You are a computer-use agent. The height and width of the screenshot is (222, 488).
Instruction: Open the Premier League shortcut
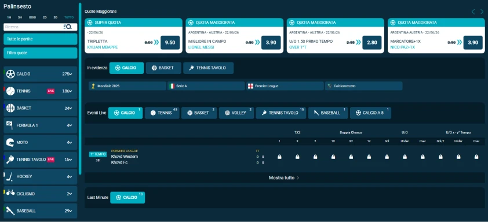coord(285,86)
